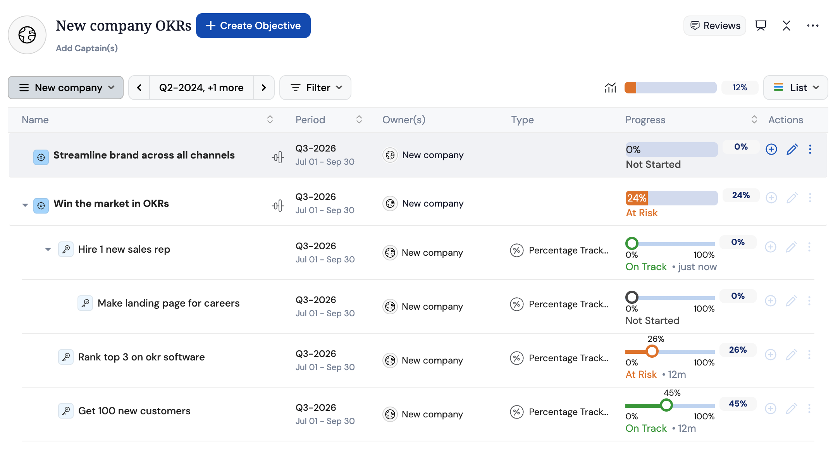The width and height of the screenshot is (833, 455).
Task: Open kebab menu for Make landing page row
Action: 809,301
